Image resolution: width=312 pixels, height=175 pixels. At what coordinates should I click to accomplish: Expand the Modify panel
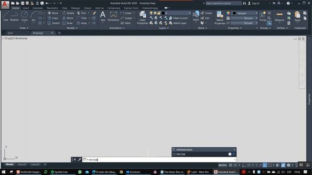(72, 28)
